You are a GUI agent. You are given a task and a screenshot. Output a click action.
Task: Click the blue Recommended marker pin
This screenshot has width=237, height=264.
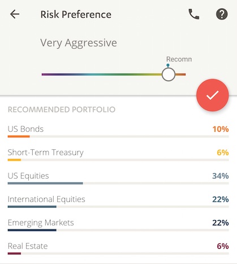[x=168, y=65]
